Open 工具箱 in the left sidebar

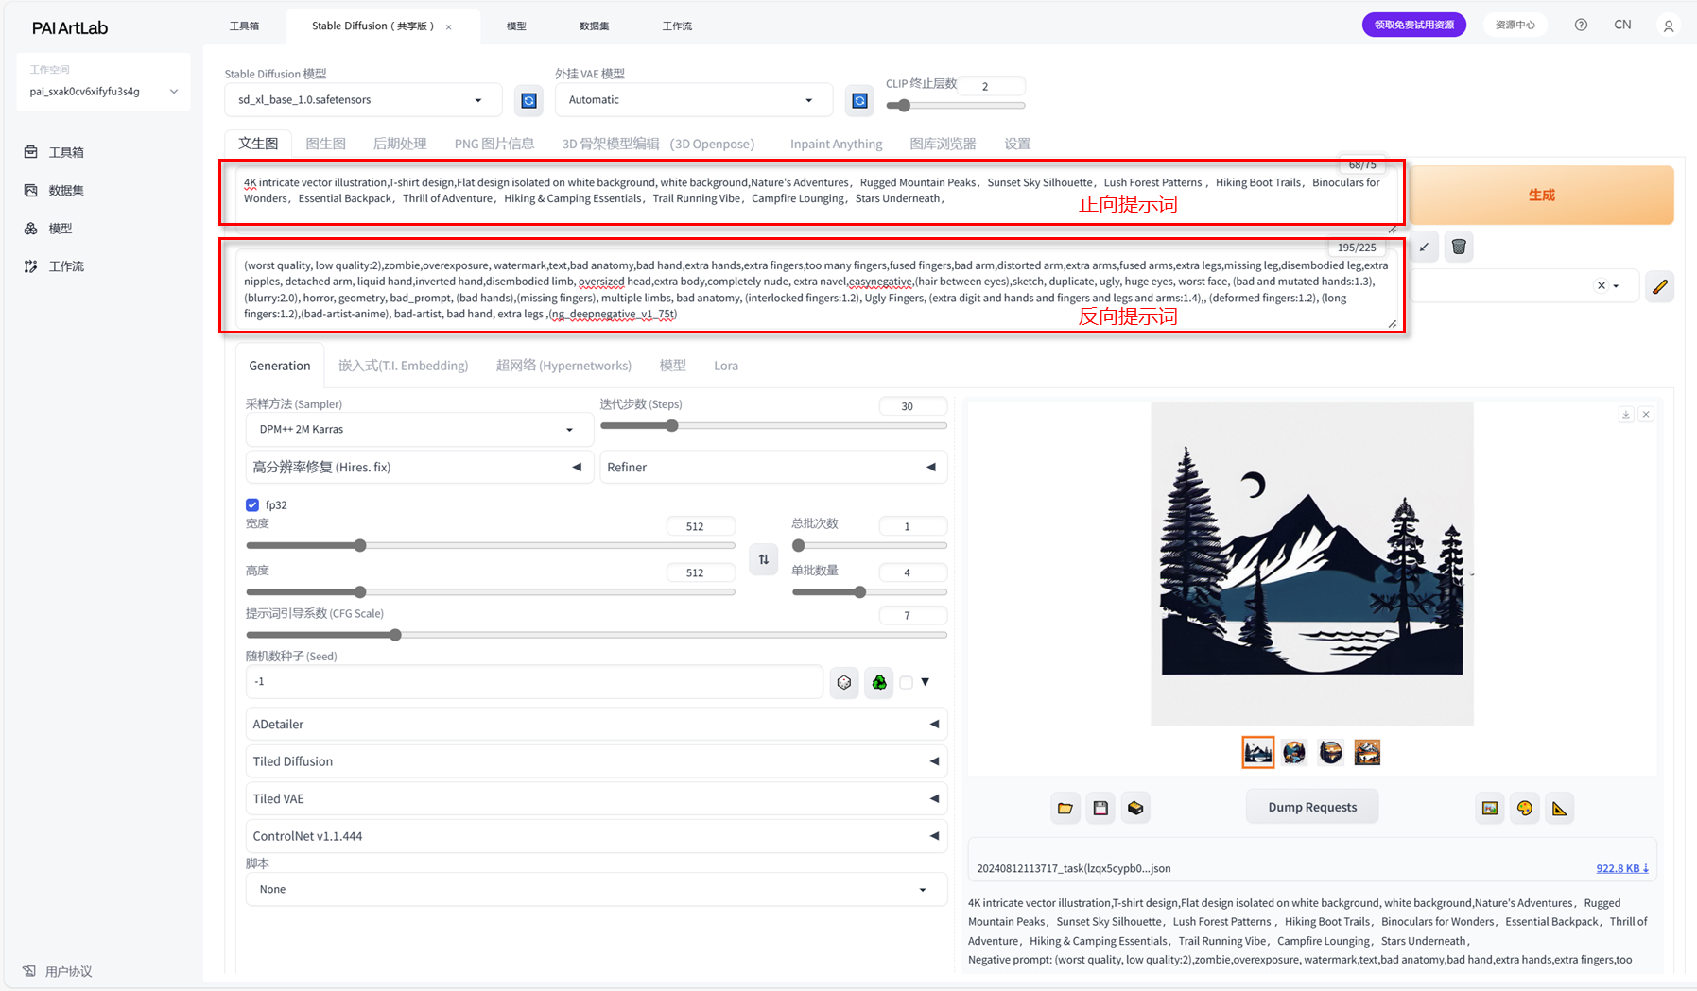pyautogui.click(x=55, y=152)
